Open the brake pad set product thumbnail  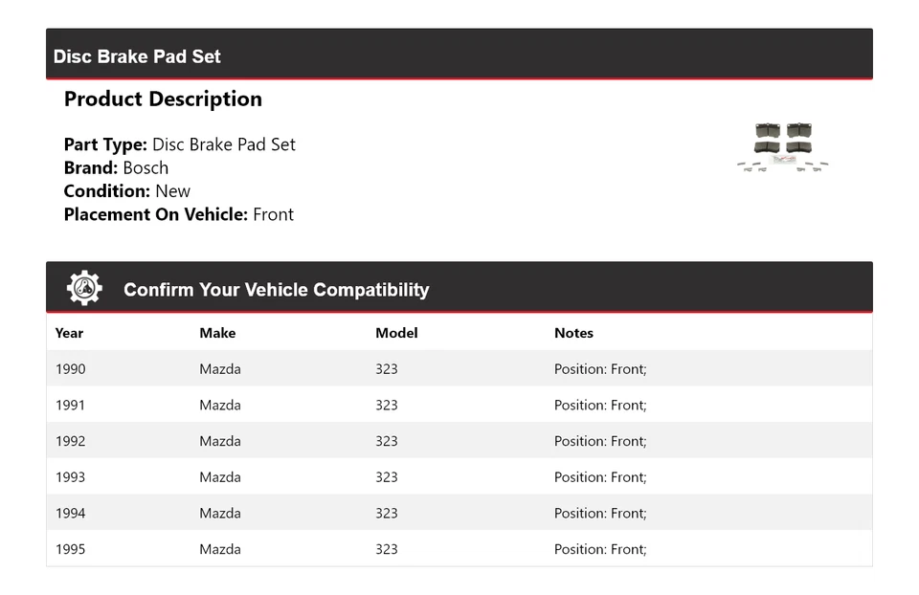(782, 147)
